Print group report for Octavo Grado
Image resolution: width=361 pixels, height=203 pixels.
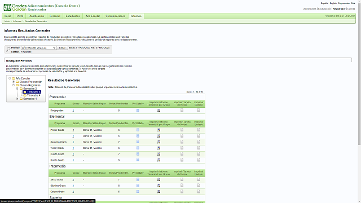point(159,192)
